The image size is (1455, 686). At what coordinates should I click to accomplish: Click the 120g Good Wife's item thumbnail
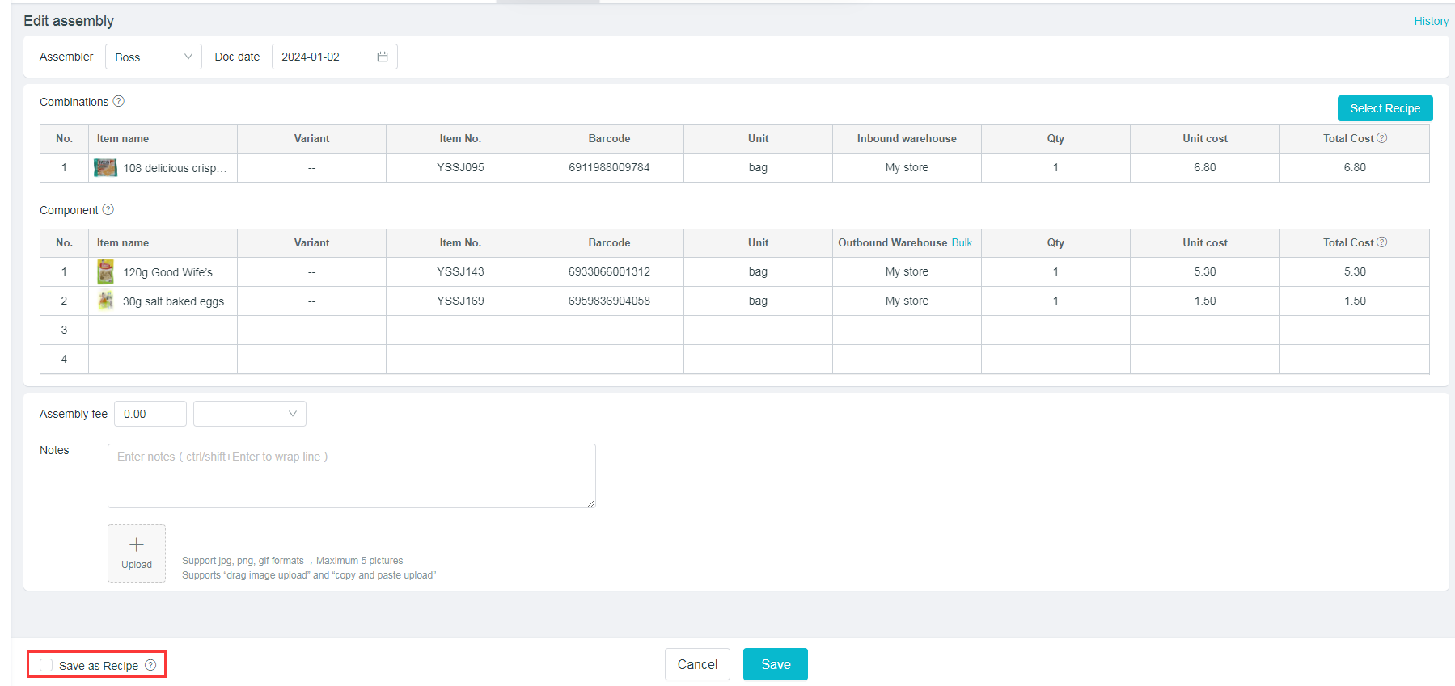pyautogui.click(x=105, y=272)
